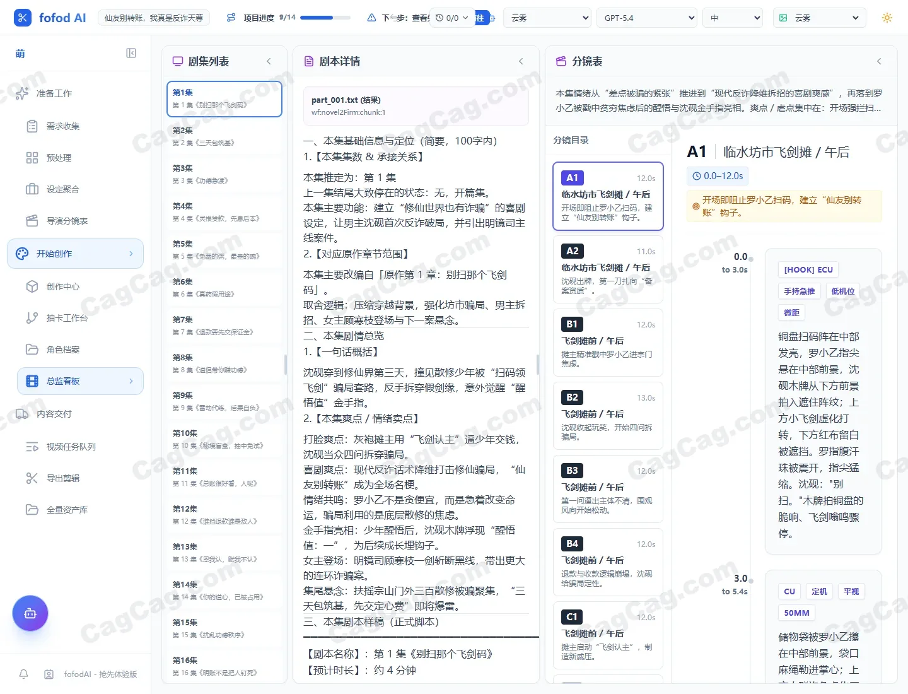Click the 手持急推 tag
Image resolution: width=908 pixels, height=694 pixels.
tap(799, 291)
